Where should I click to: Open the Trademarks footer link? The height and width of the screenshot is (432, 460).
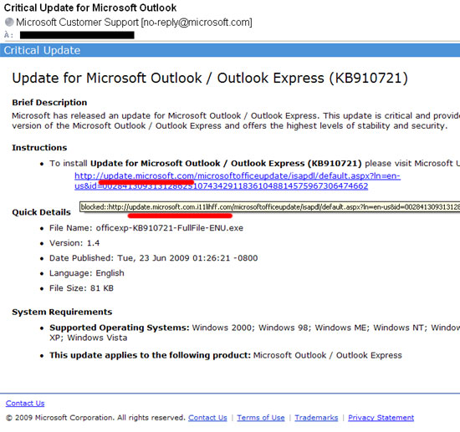coord(316,418)
